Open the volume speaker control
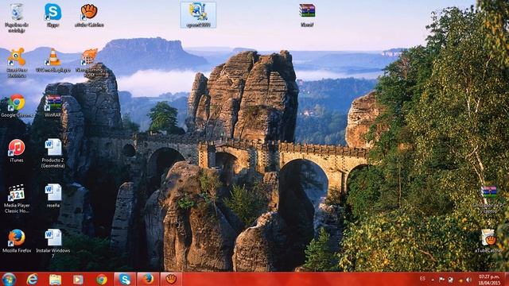509x286 pixels. click(x=468, y=279)
